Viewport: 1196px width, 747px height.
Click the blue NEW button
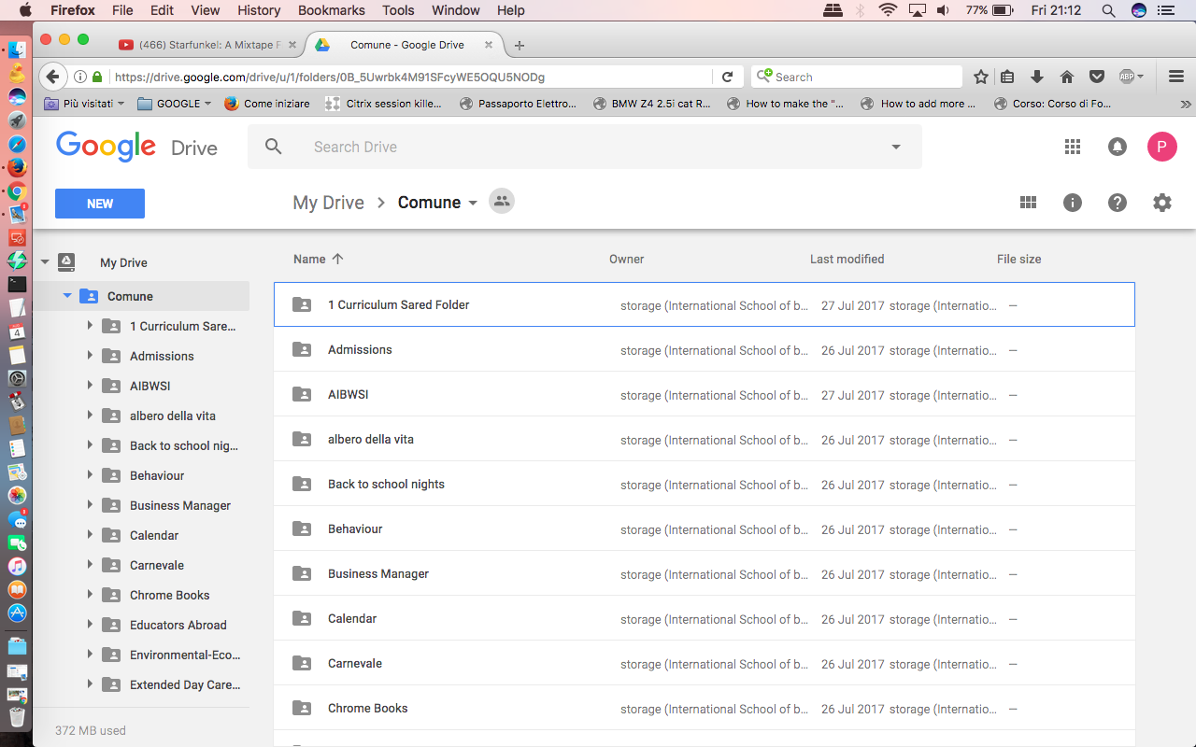tap(100, 204)
